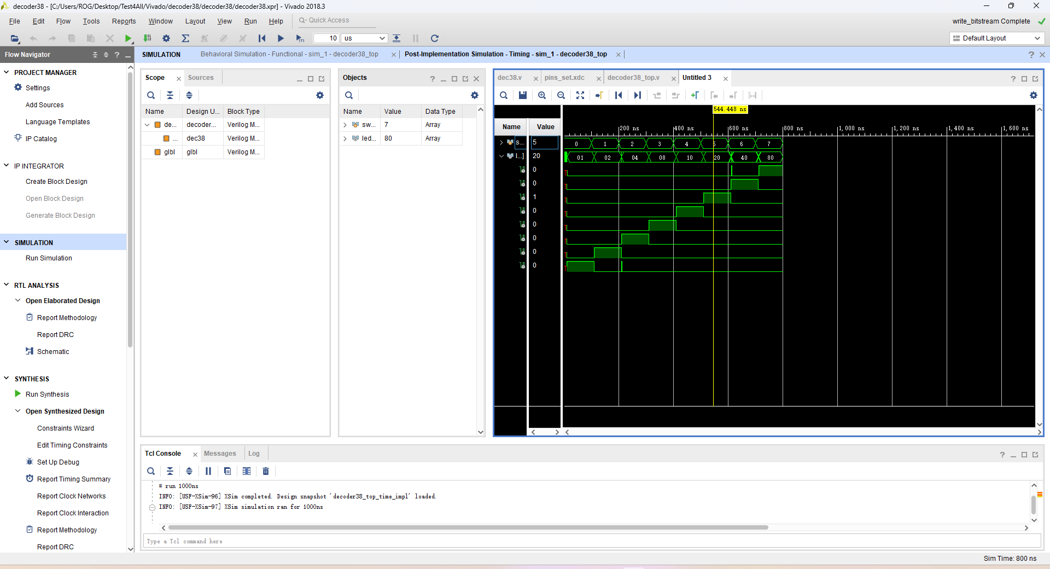Viewport: 1050px width, 569px height.
Task: Click Create Block Design
Action: pyautogui.click(x=56, y=182)
